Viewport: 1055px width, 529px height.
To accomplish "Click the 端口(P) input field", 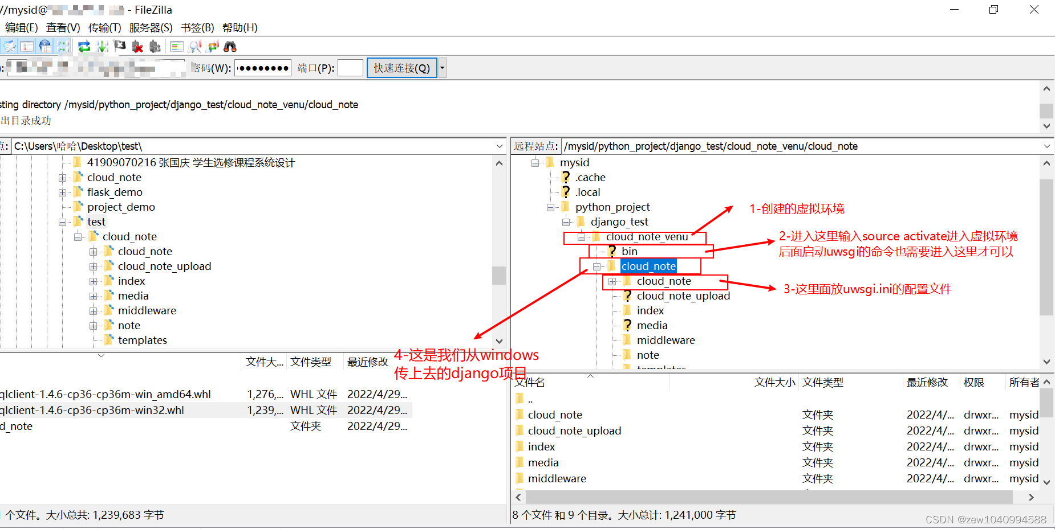I will coord(350,67).
